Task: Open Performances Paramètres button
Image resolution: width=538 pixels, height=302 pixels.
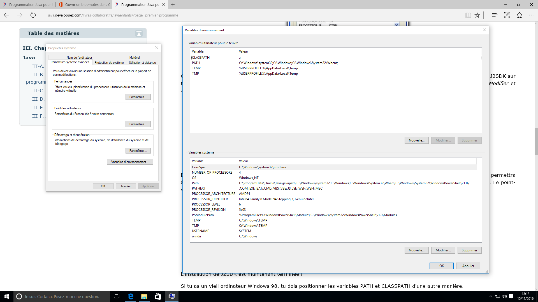Action: click(138, 97)
